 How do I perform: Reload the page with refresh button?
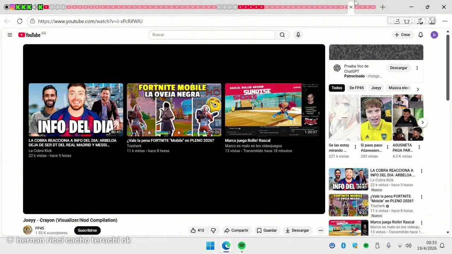click(x=20, y=21)
